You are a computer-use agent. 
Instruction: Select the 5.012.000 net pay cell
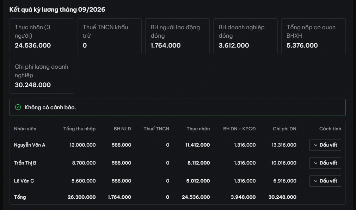coord(198,181)
